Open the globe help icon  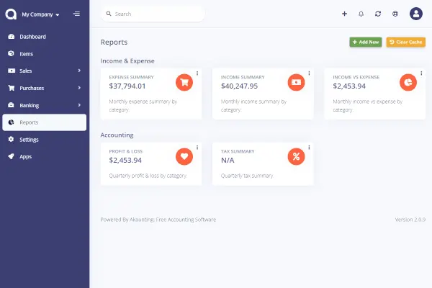pyautogui.click(x=395, y=14)
